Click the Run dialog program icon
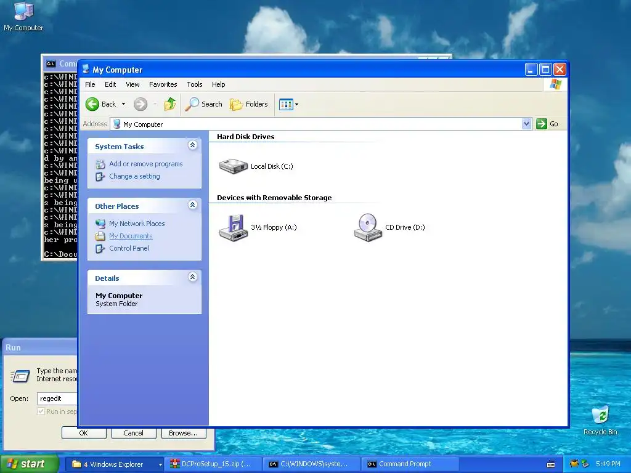 20,376
